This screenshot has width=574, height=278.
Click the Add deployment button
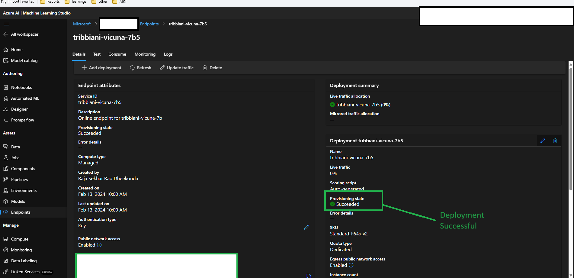101,68
